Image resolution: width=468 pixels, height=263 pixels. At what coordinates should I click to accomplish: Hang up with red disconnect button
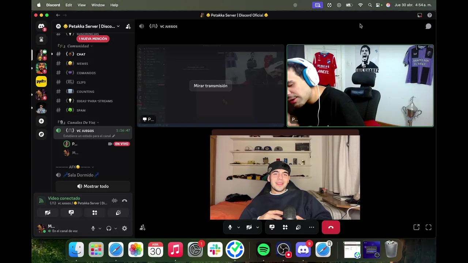pyautogui.click(x=331, y=227)
